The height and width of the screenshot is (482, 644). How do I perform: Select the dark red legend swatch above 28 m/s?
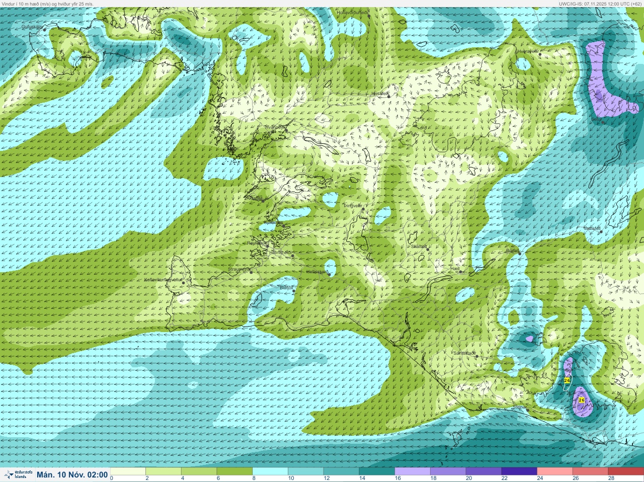pos(626,471)
